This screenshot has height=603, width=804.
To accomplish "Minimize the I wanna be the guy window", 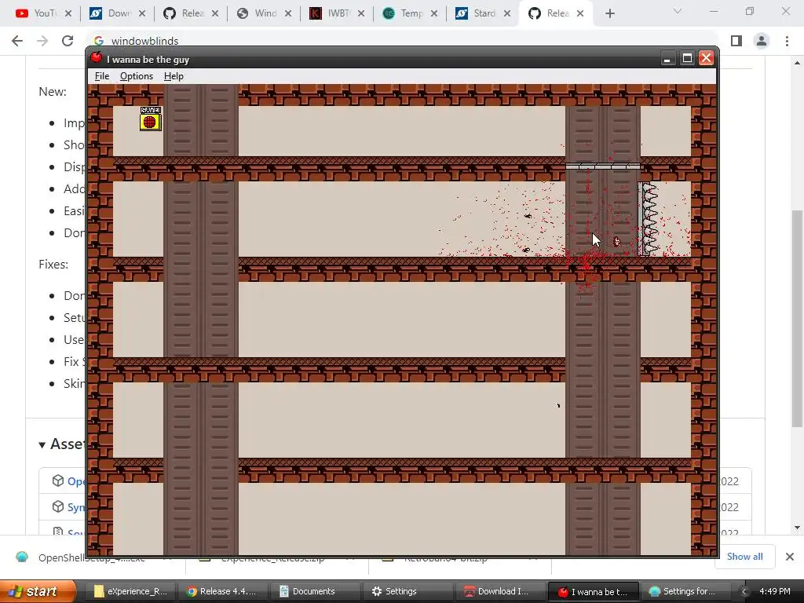I will (x=667, y=58).
